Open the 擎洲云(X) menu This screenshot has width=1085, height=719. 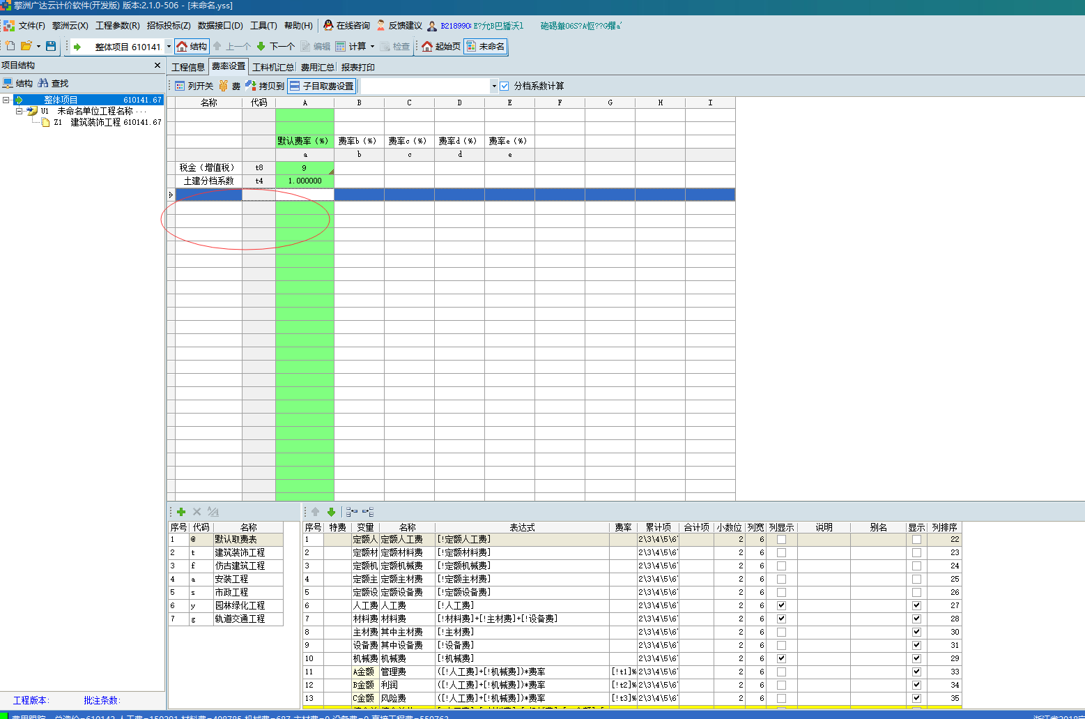point(70,26)
